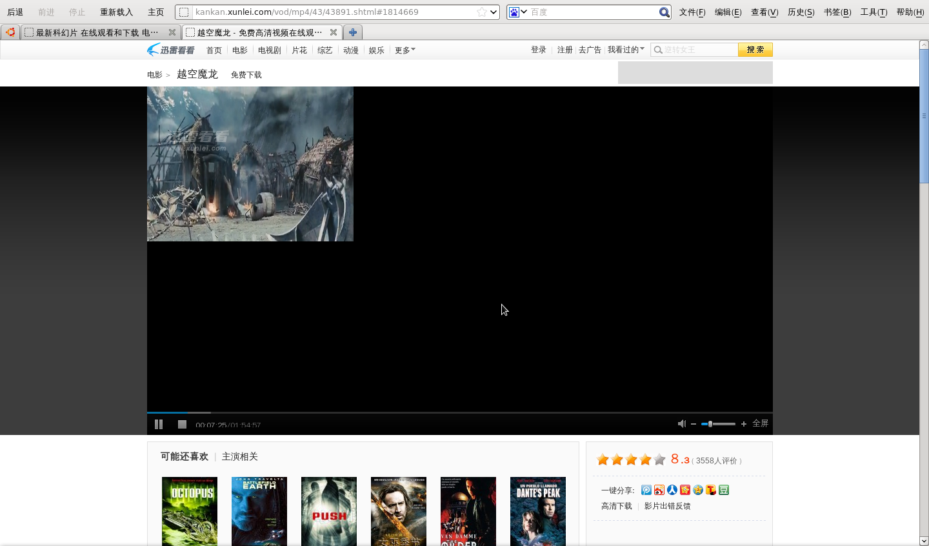Viewport: 929px width, 546px height.
Task: Click the yellow 搜索 button
Action: click(755, 50)
